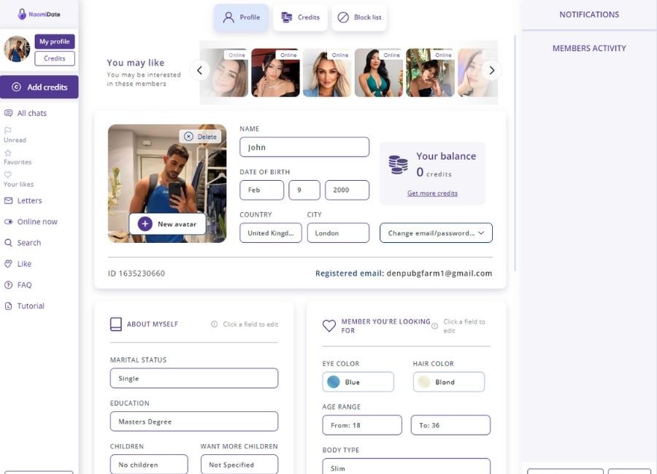Image resolution: width=657 pixels, height=474 pixels.
Task: Switch to the Block list tab
Action: click(359, 18)
